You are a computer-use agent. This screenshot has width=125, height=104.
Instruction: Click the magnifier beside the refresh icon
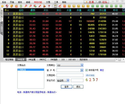click(x=26, y=6)
